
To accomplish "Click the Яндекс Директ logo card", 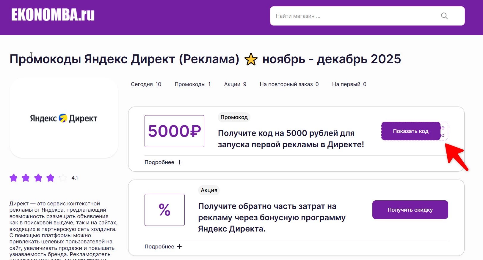I will pos(64,118).
